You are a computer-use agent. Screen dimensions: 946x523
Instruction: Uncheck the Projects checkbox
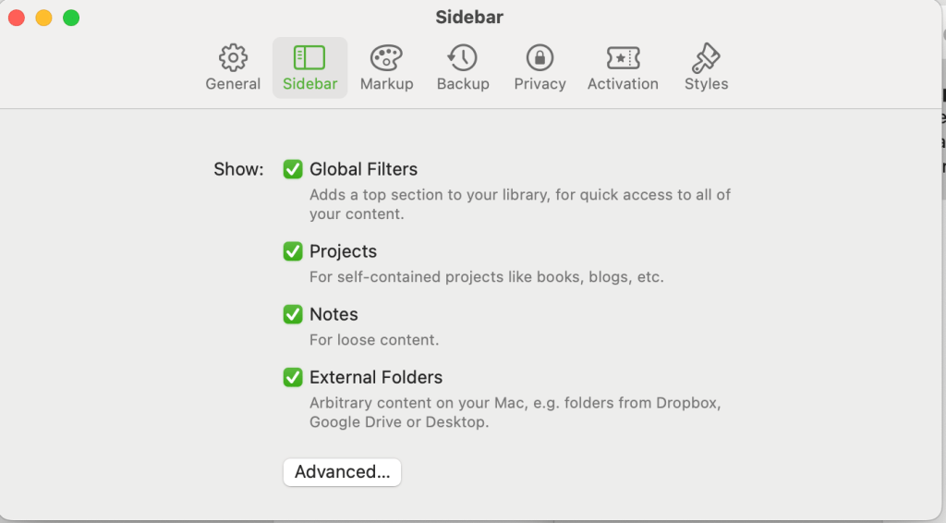pyautogui.click(x=293, y=251)
